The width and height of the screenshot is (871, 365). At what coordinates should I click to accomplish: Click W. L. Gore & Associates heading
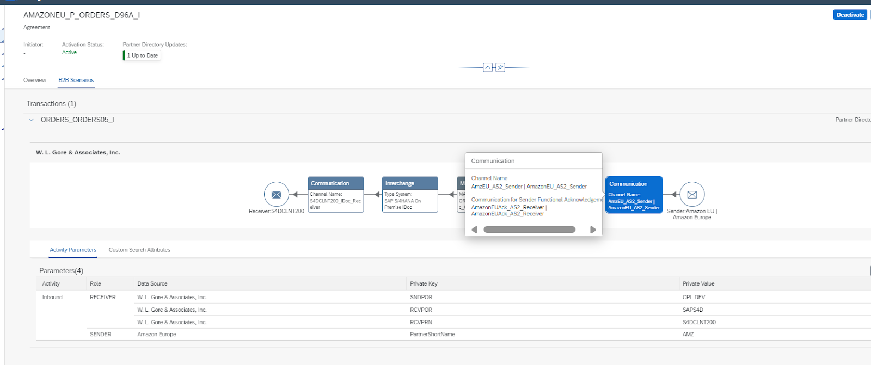(78, 152)
